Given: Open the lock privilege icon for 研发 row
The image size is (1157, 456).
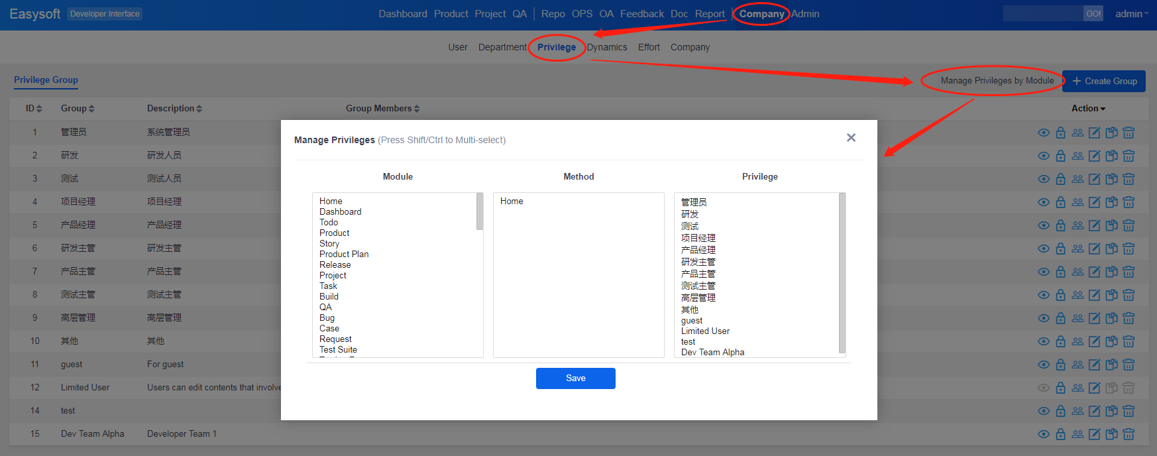Looking at the screenshot, I should 1061,156.
